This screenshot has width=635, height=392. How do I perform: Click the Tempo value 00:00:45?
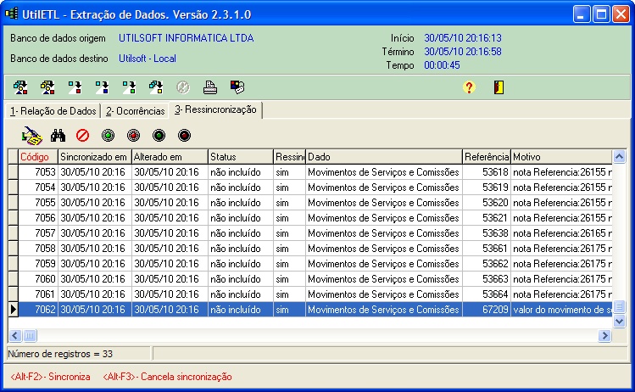[x=442, y=65]
